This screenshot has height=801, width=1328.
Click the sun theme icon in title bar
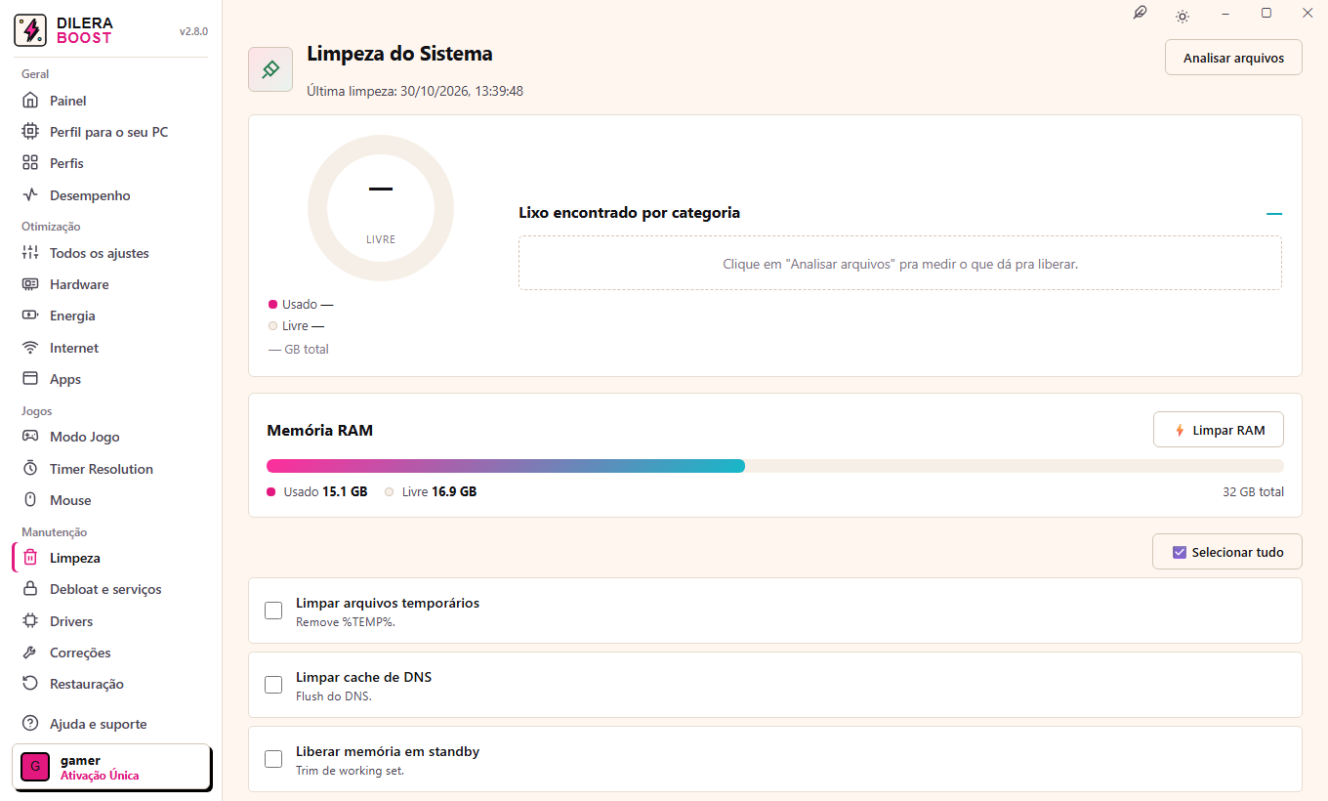(x=1183, y=15)
